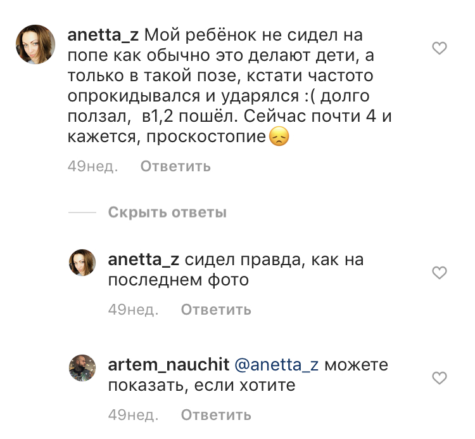Click the 49нед. timestamp under artem_nauchit's reply
The image size is (475, 439).
click(133, 416)
